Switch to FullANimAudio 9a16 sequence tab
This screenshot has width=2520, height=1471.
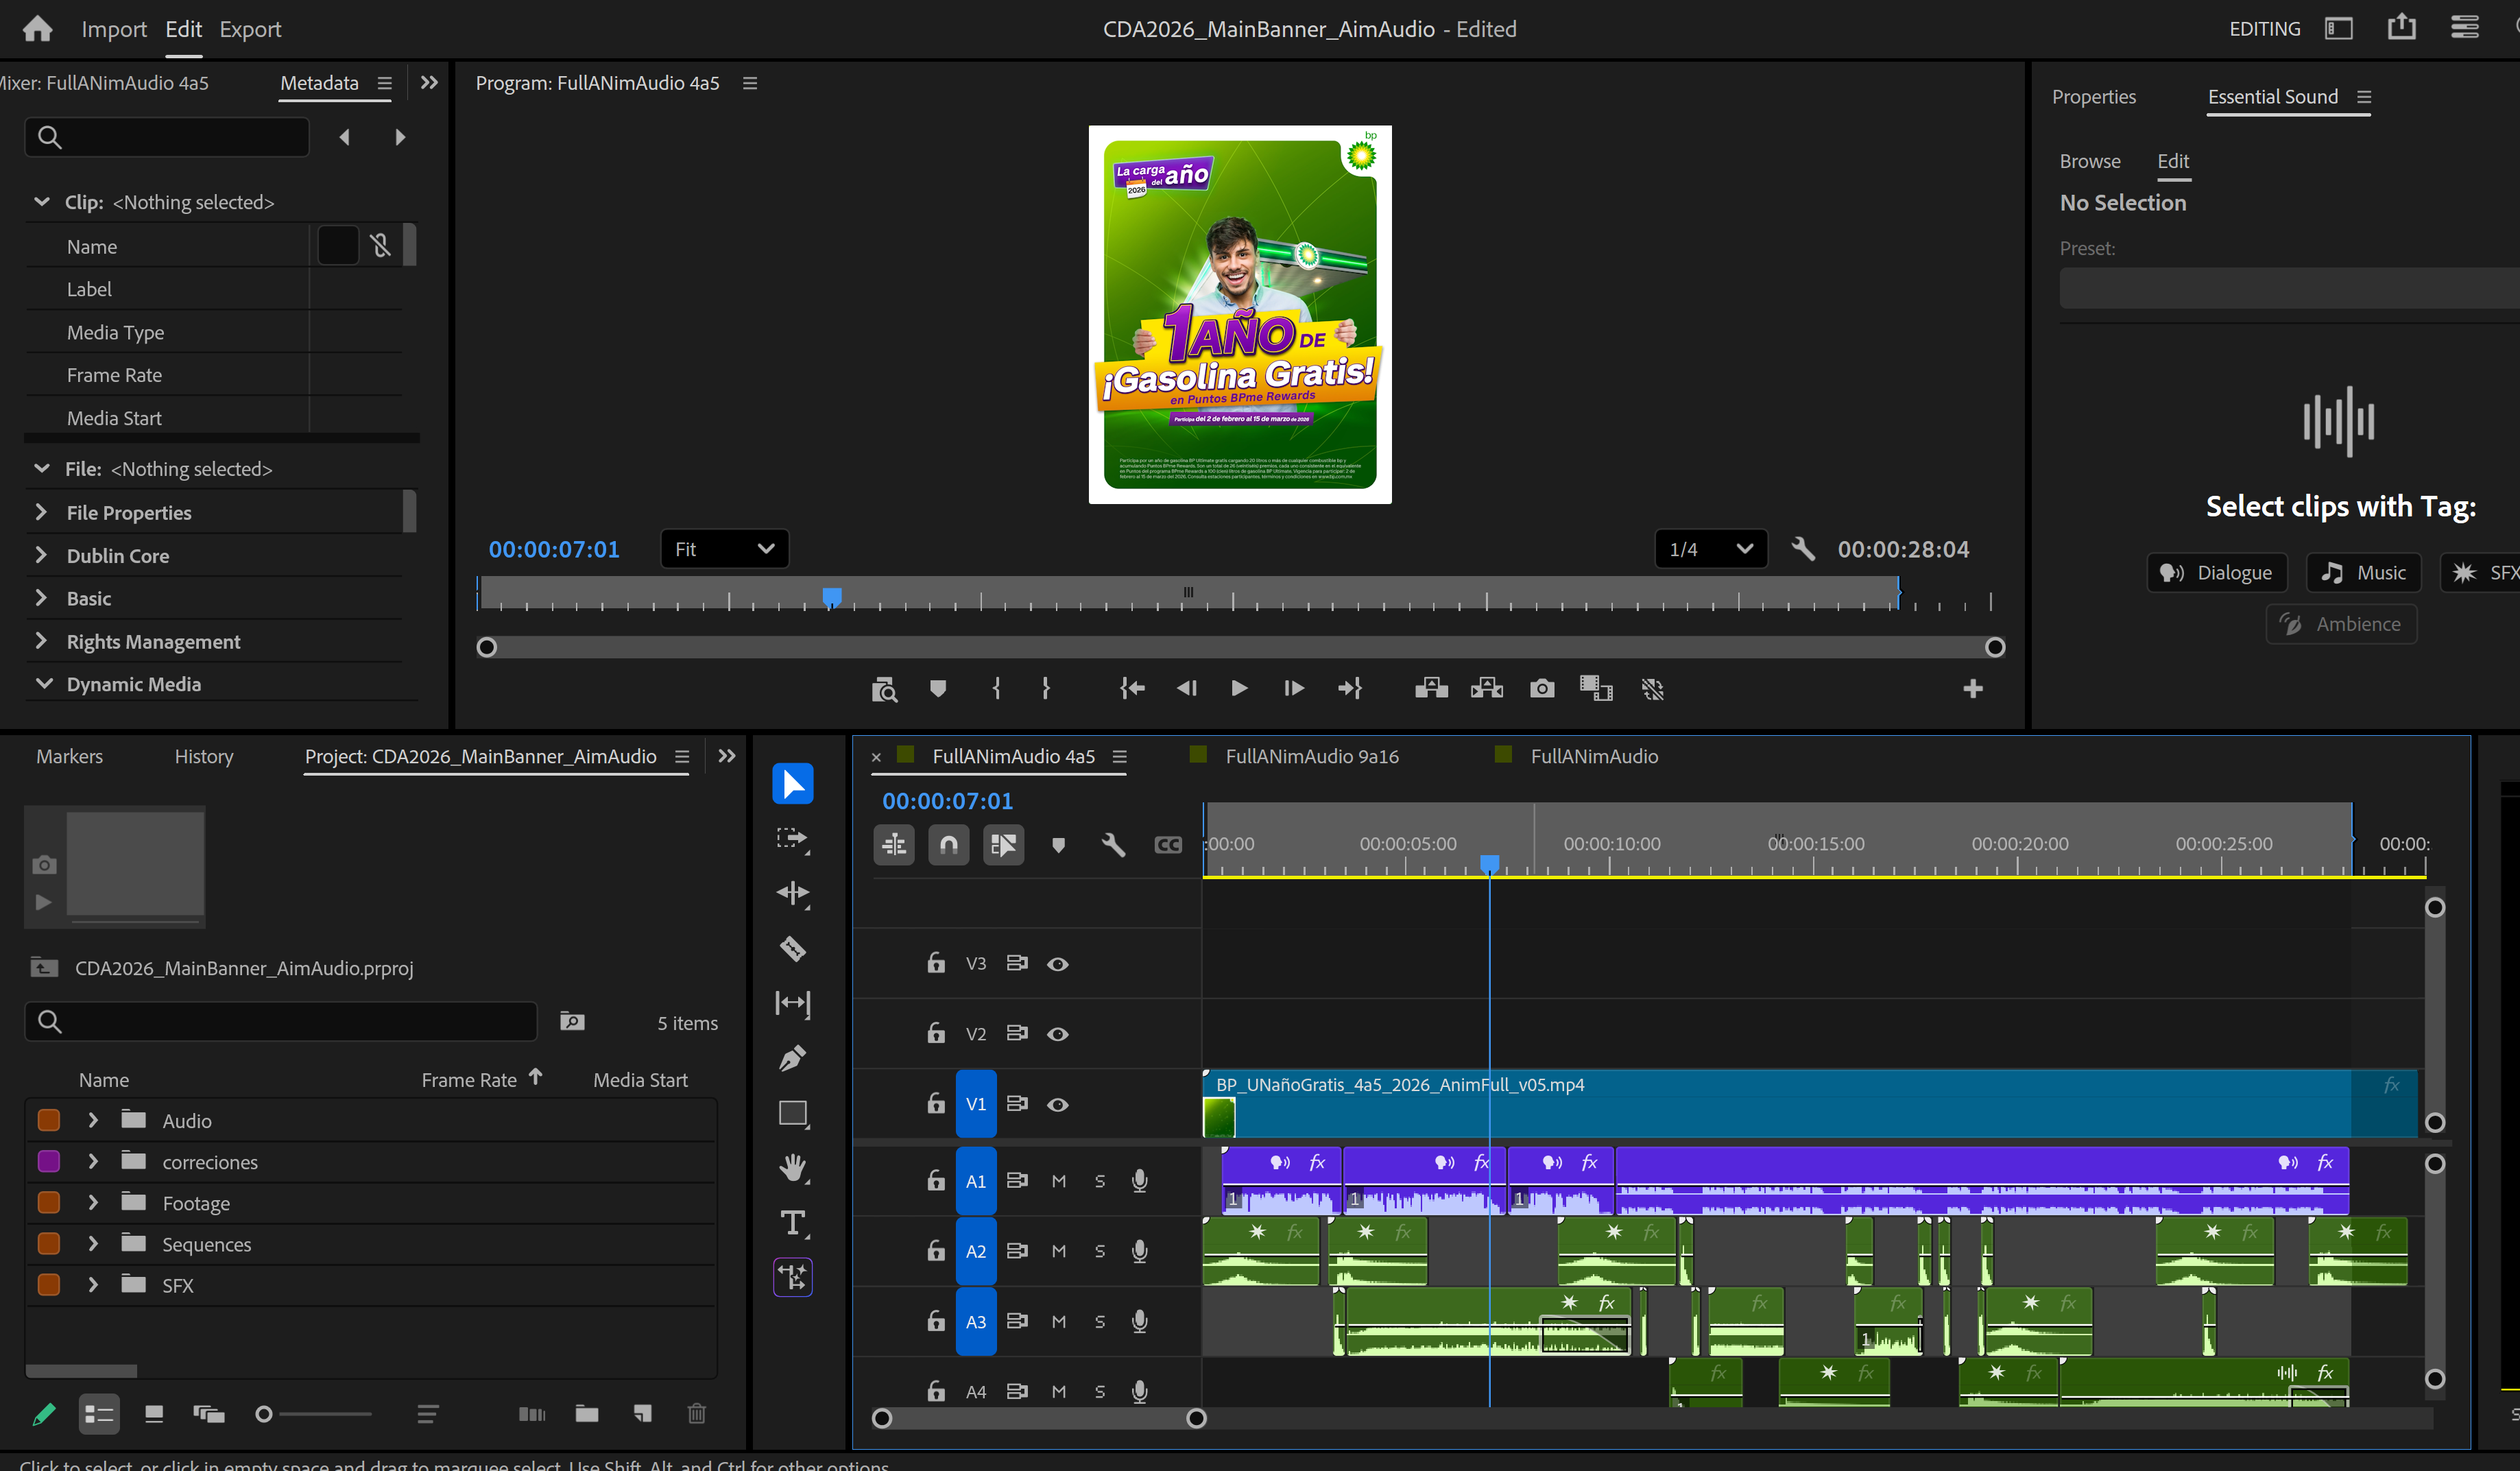1311,756
